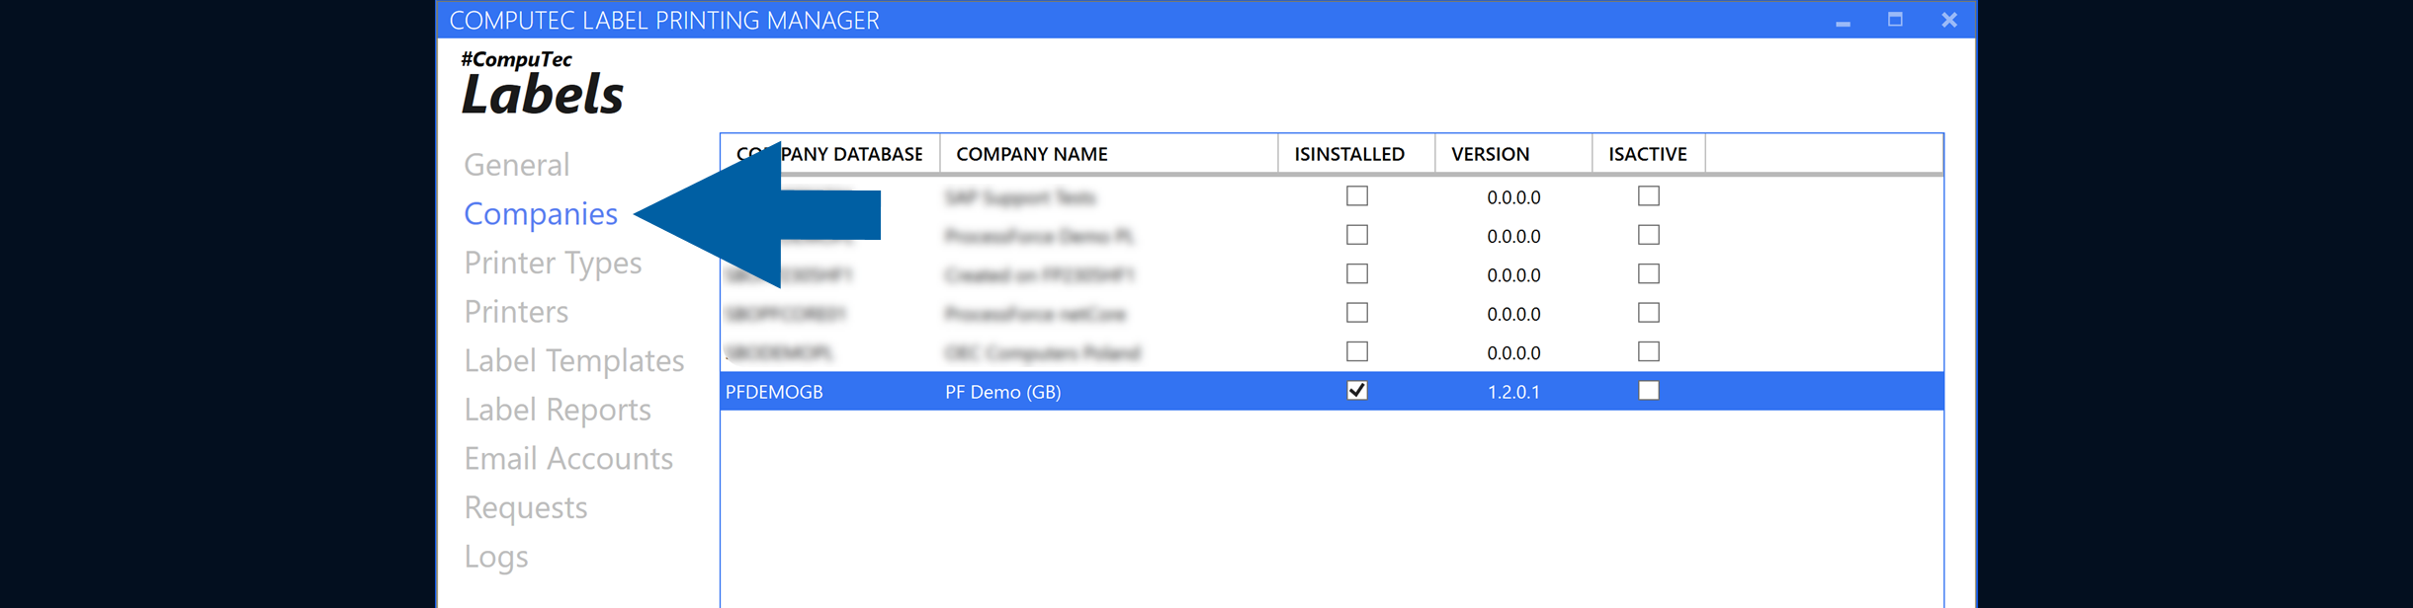Click the VERSION column header
2413x608 pixels.
pyautogui.click(x=1513, y=154)
